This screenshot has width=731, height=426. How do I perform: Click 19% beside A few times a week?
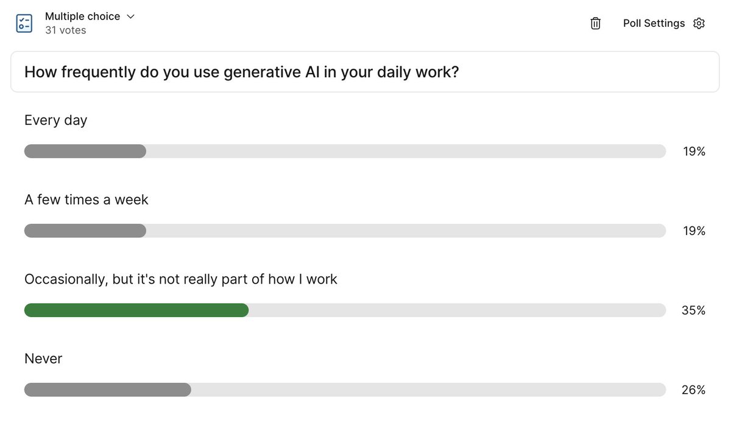coord(694,231)
